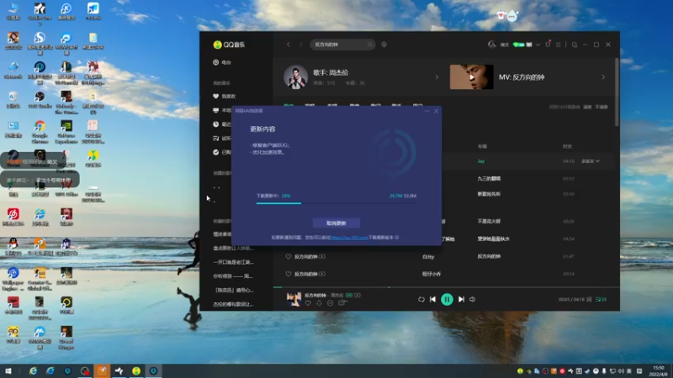This screenshot has height=378, width=673.
Task: Open the sidebar playlist 一开口就是老江湖
Action: click(x=233, y=262)
